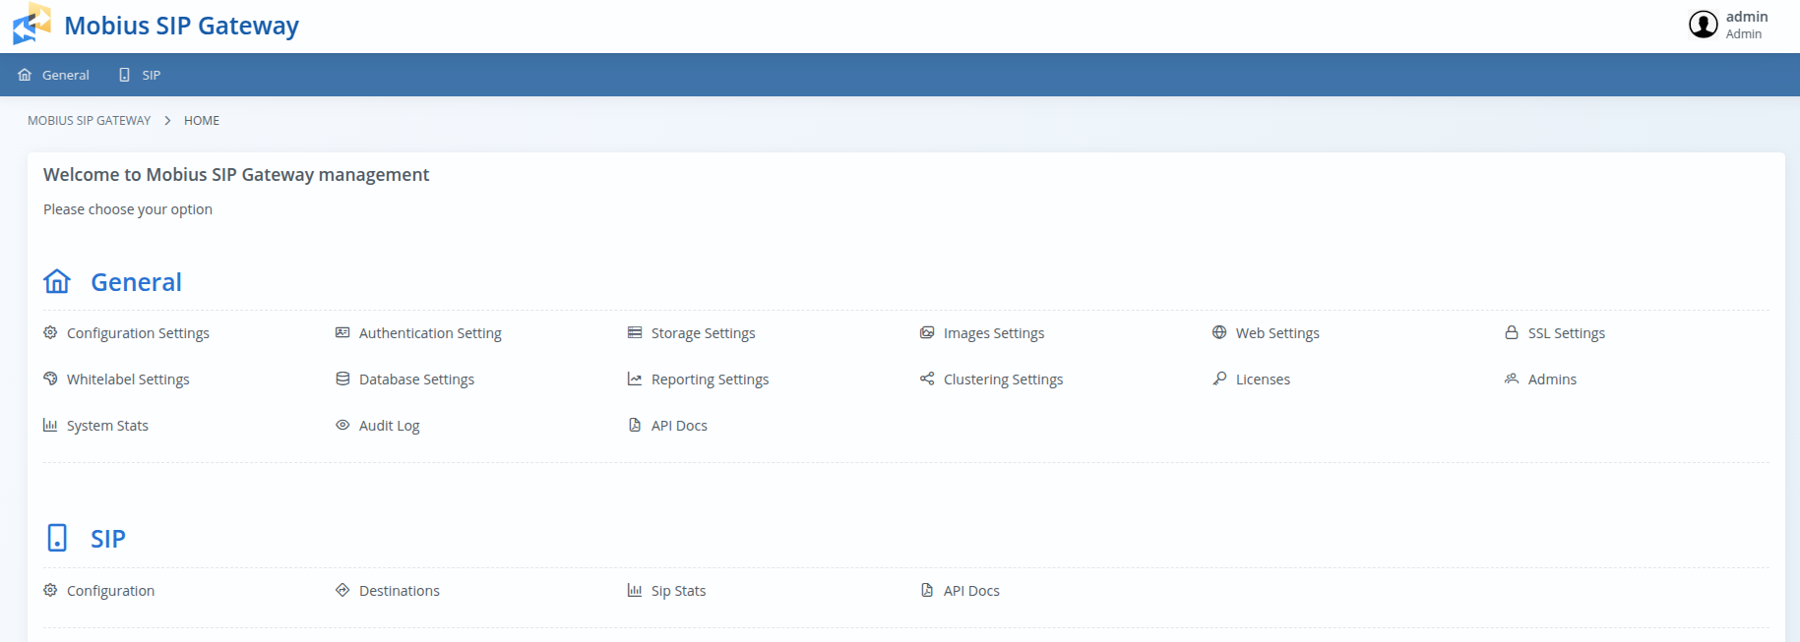Click the "Welcome to Mobius SIP Gateway management" text
Viewport: 1800px width, 642px height.
[236, 175]
